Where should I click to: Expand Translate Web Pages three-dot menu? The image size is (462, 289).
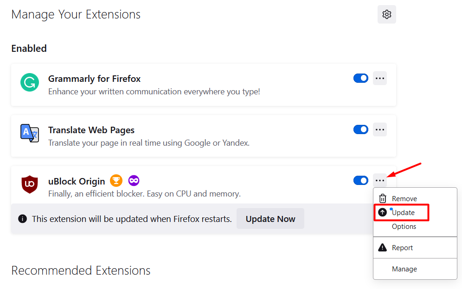click(380, 129)
